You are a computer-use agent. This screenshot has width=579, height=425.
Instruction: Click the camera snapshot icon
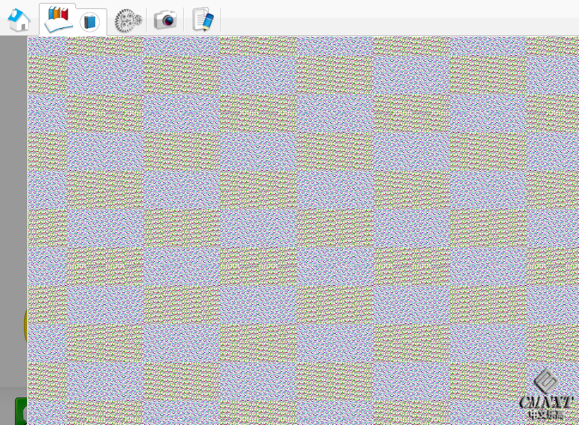(x=165, y=20)
